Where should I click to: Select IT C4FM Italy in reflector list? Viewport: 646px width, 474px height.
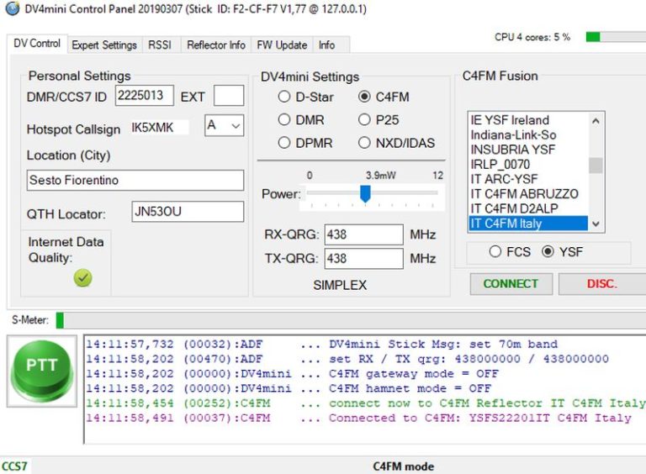[x=529, y=224]
